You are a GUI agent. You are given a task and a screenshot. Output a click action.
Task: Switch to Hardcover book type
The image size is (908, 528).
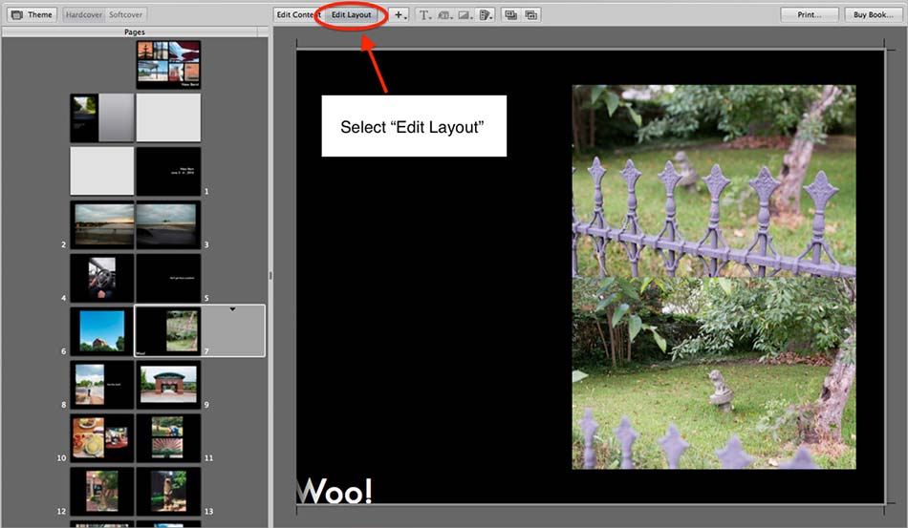[x=84, y=15]
